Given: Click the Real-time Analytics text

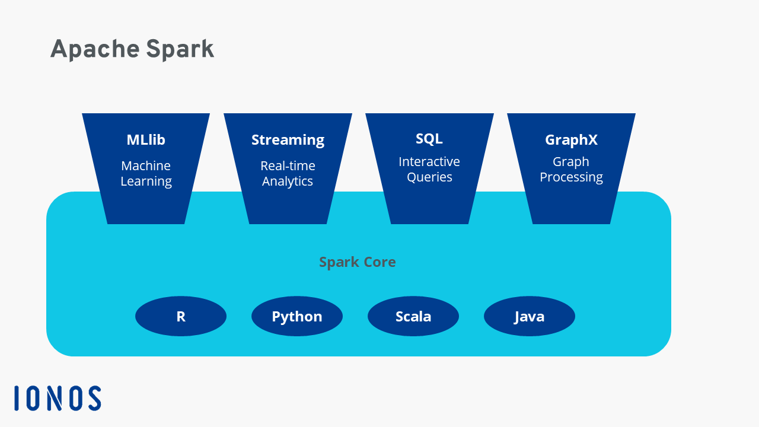Looking at the screenshot, I should [288, 173].
